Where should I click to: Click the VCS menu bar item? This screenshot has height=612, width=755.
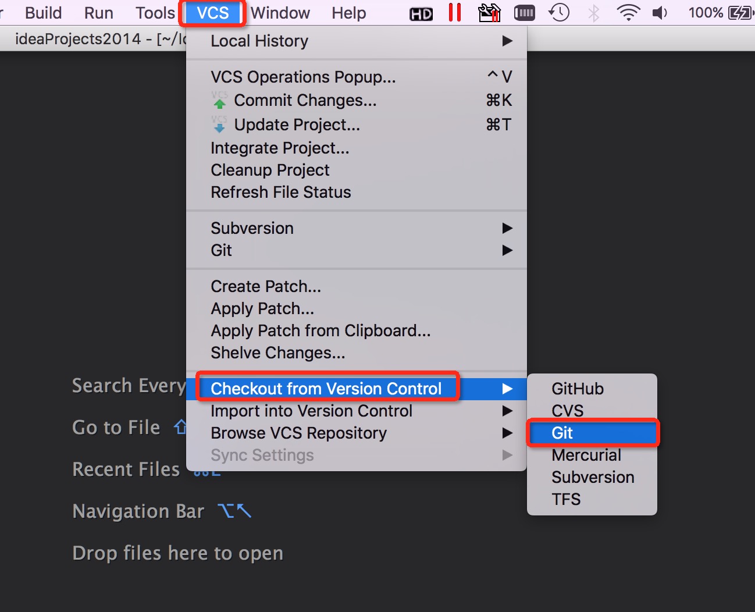212,13
